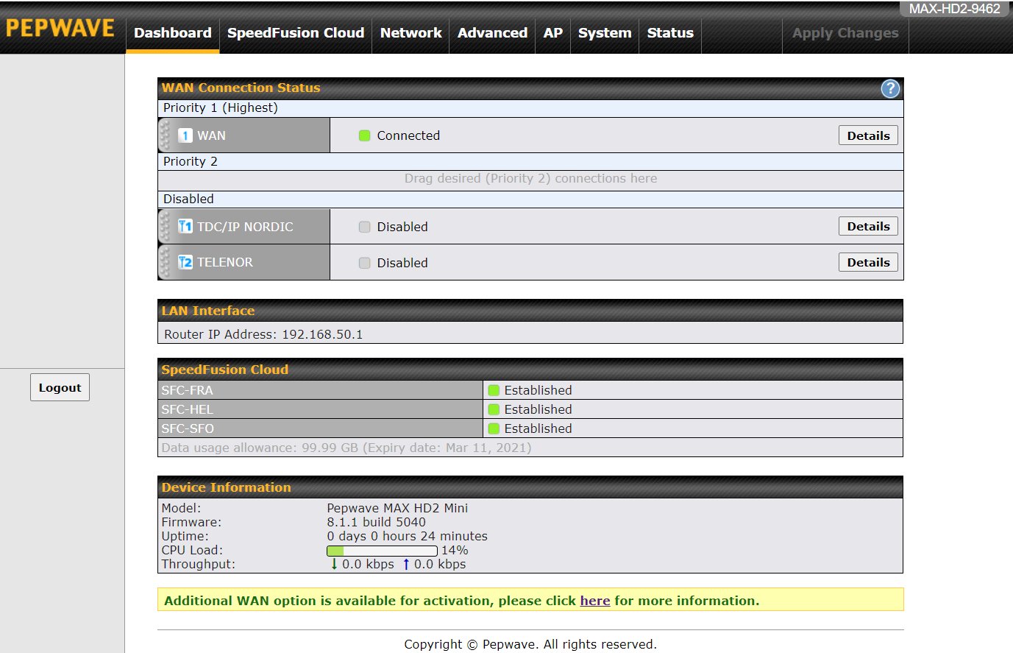Click WAN green connected status indicator

point(364,135)
